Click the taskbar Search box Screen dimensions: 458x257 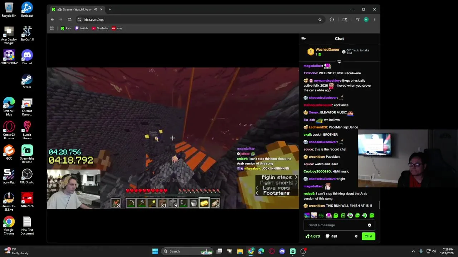coord(187,251)
